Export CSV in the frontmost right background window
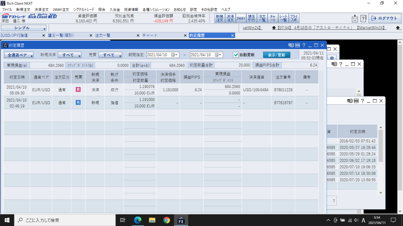Image resolution: width=403 pixels, height=226 pixels. pyautogui.click(x=356, y=101)
